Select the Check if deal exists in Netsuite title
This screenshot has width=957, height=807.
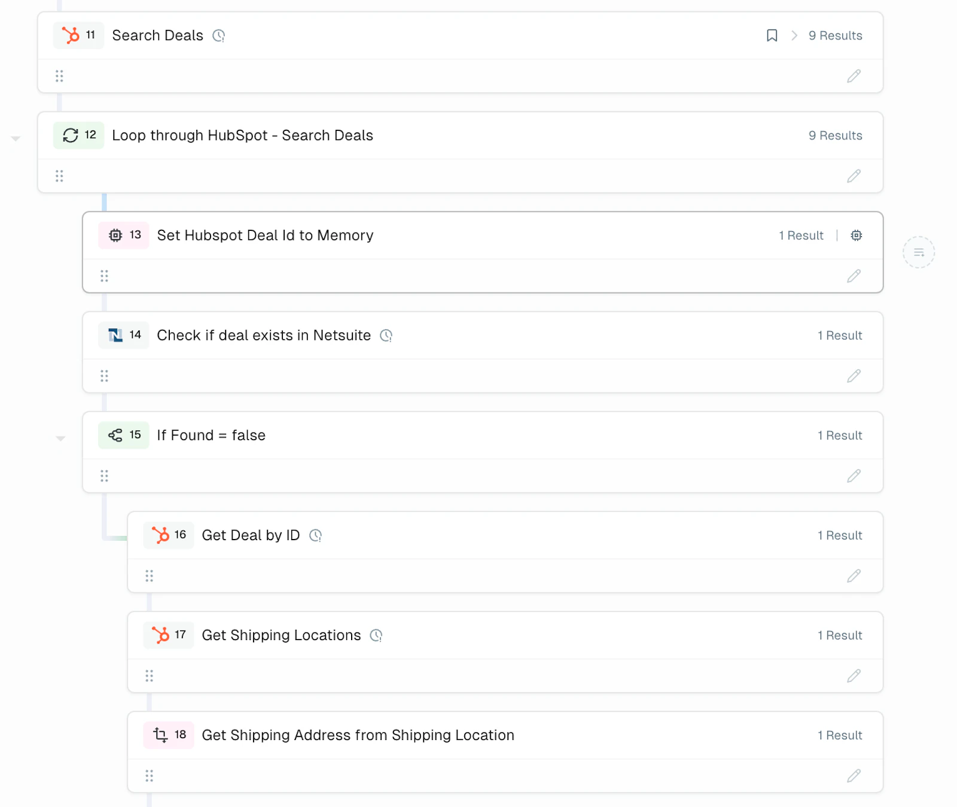tap(264, 335)
